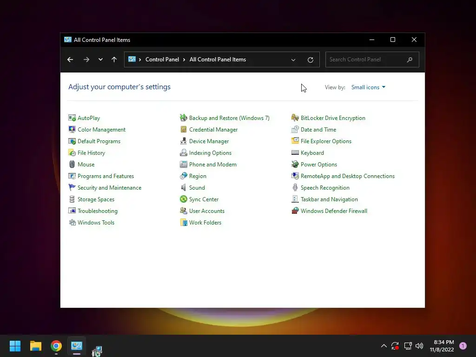Open the Speech Recognition link

(325, 188)
